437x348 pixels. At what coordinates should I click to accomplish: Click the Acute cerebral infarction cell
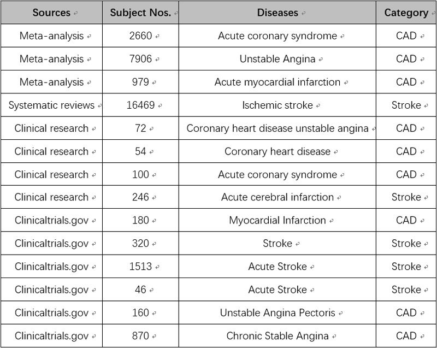[277, 197]
